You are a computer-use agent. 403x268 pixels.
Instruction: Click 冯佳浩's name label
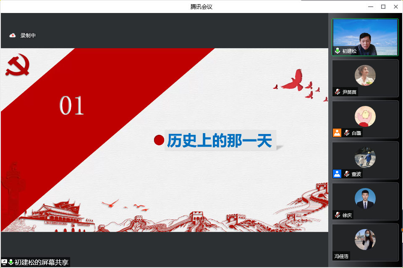[x=341, y=256]
